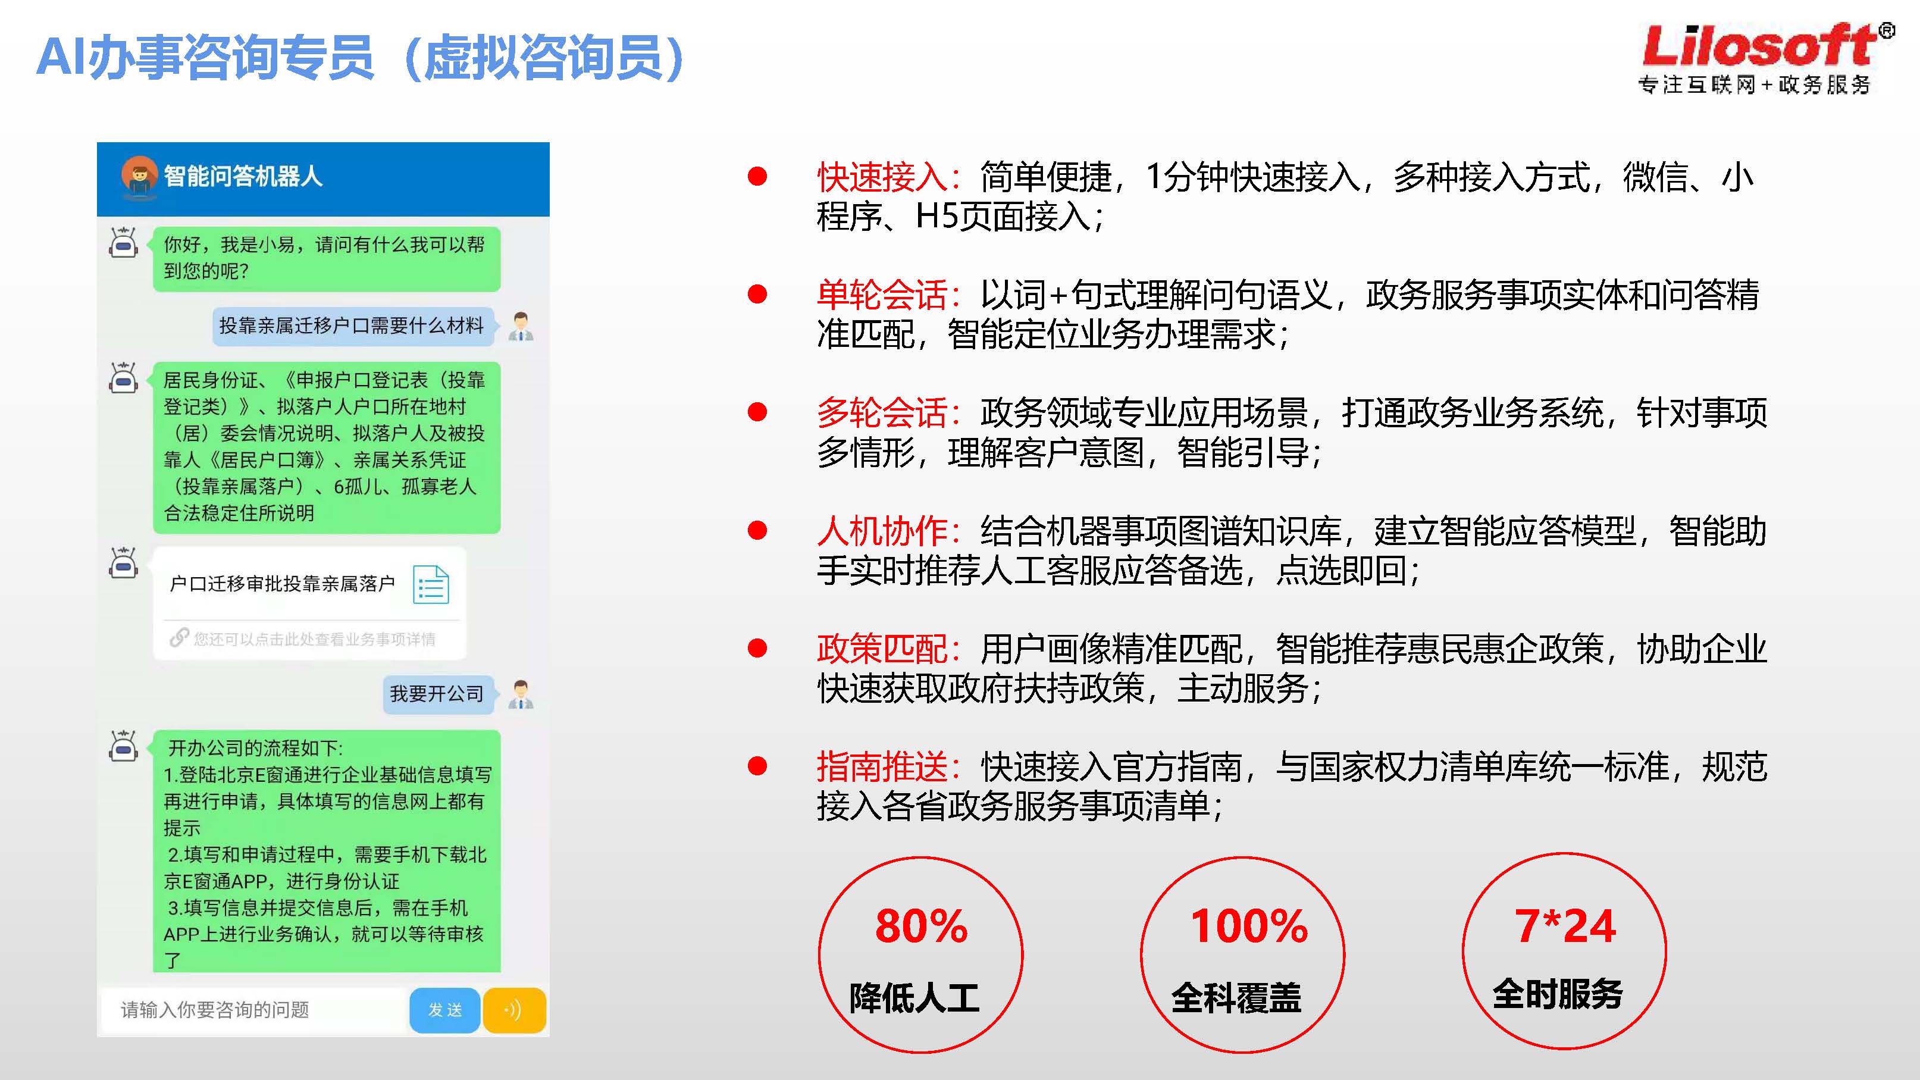
Task: Click the 全时服务 label
Action: (x=1558, y=994)
